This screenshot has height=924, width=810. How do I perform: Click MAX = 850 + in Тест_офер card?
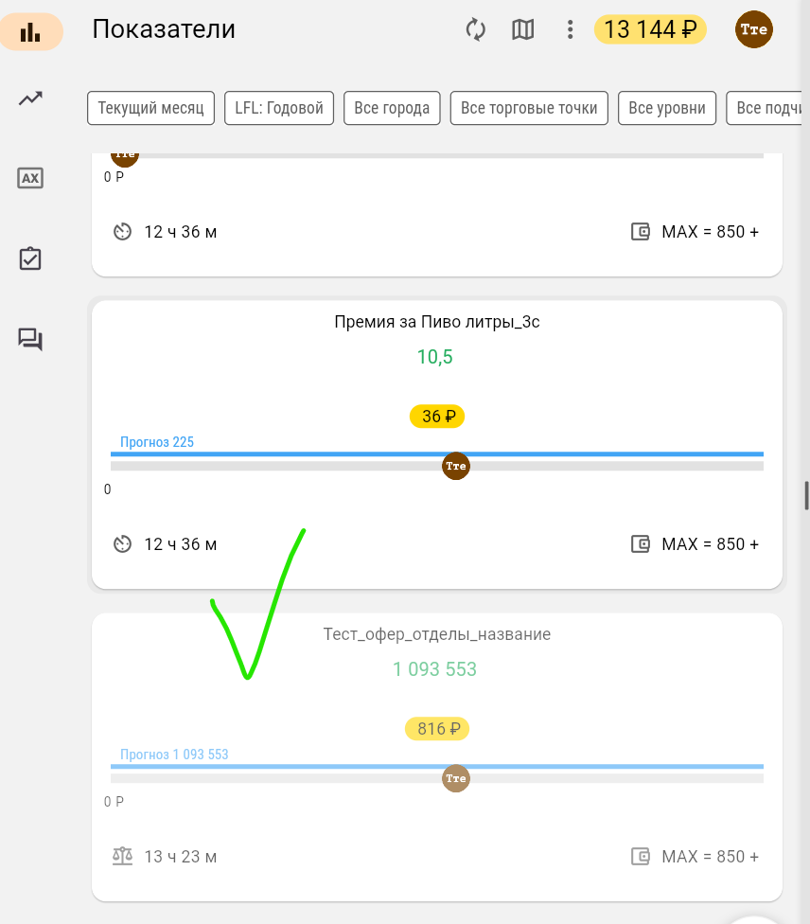pyautogui.click(x=710, y=856)
